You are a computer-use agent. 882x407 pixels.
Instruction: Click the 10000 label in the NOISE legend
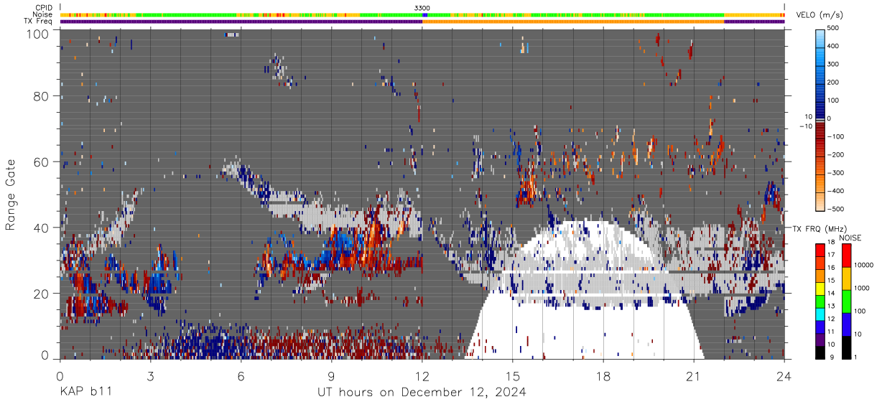pos(864,266)
